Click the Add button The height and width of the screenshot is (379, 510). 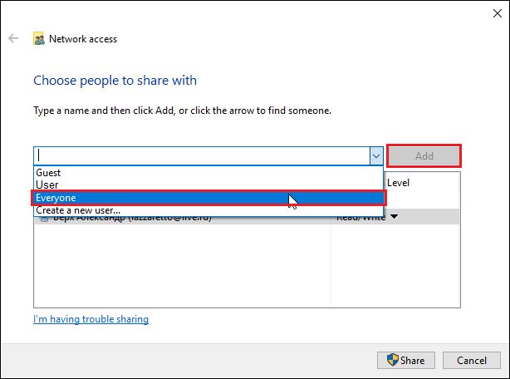(x=424, y=155)
